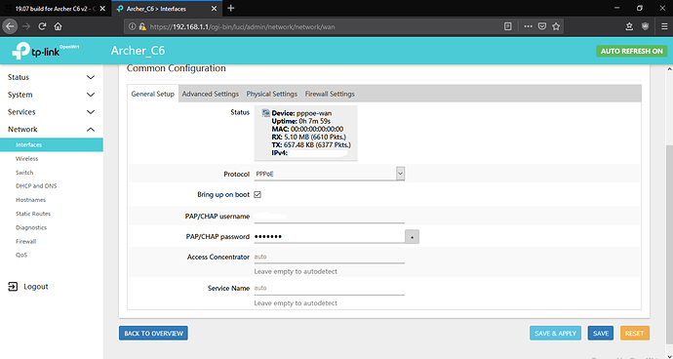
Task: Click the 'MAC: 00:00:00:00:00:00' text
Action: pos(307,129)
